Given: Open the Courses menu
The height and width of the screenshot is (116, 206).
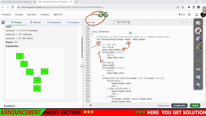Looking at the screenshot, I should tap(19, 15).
